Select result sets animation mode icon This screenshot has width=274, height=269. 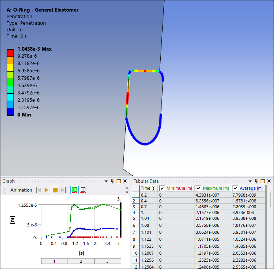(x=83, y=190)
